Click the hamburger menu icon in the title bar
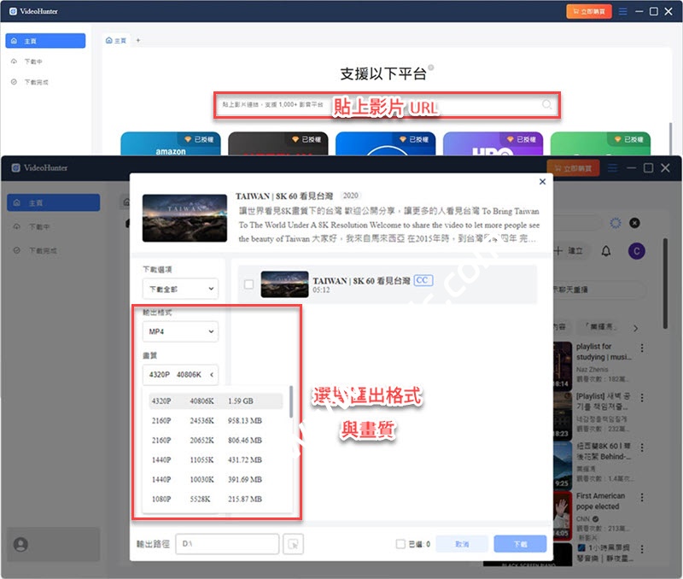Screen dimensions: 683x579 pyautogui.click(x=624, y=11)
